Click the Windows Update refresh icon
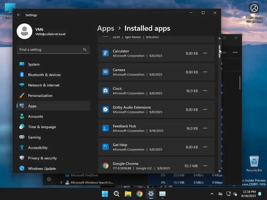The width and height of the screenshot is (267, 200). tap(22, 168)
